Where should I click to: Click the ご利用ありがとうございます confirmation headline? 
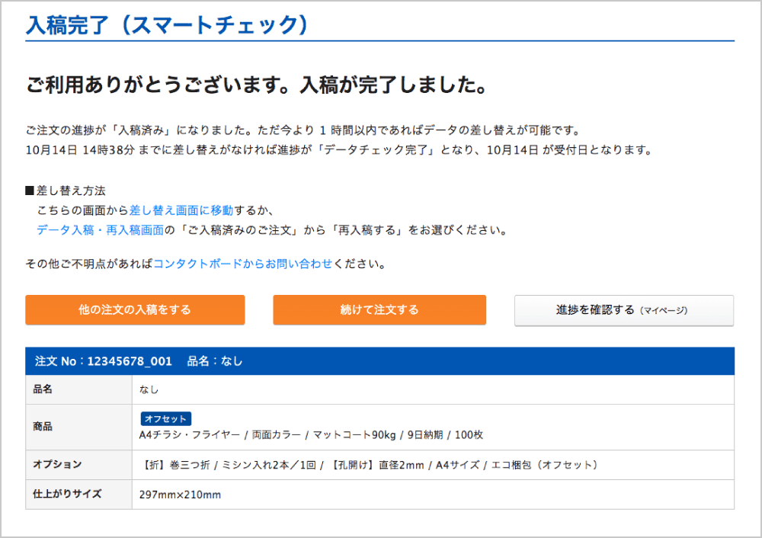pyautogui.click(x=256, y=85)
